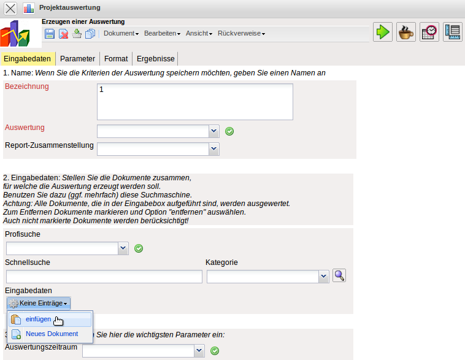The image size is (465, 360).
Task: Confirm Profisuche with the green checkmark
Action: click(x=139, y=248)
